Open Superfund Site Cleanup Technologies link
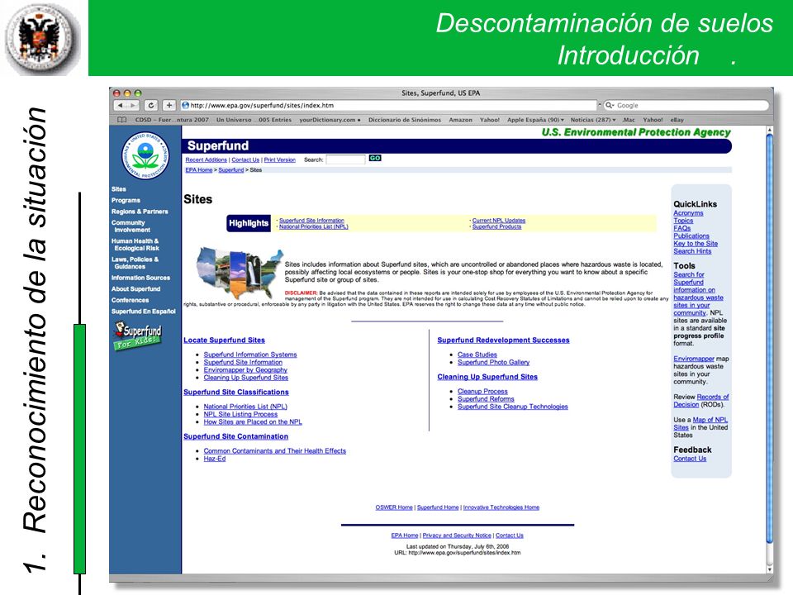The image size is (793, 595). 513,407
